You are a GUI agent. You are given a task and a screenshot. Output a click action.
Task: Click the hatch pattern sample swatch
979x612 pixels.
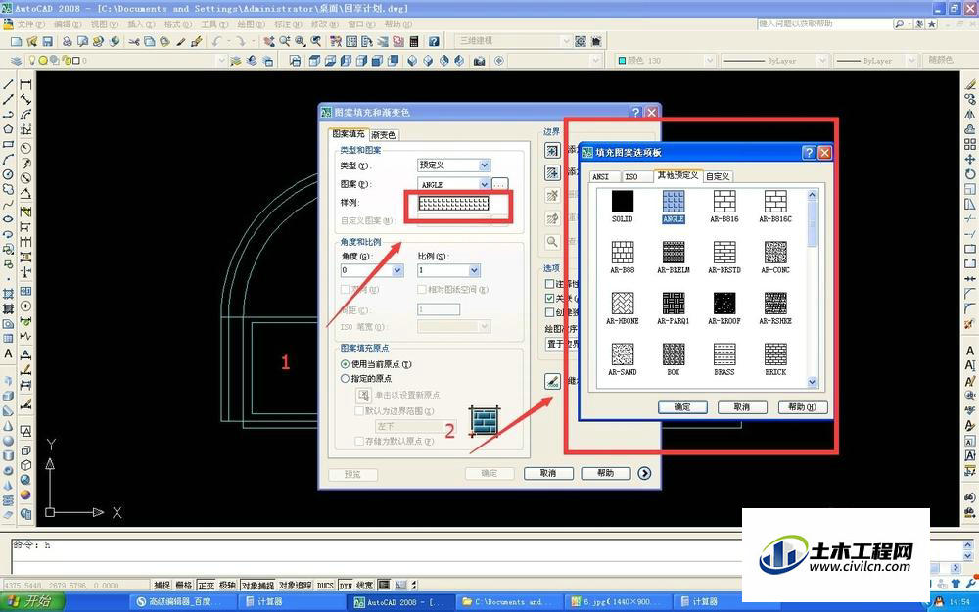(x=453, y=204)
